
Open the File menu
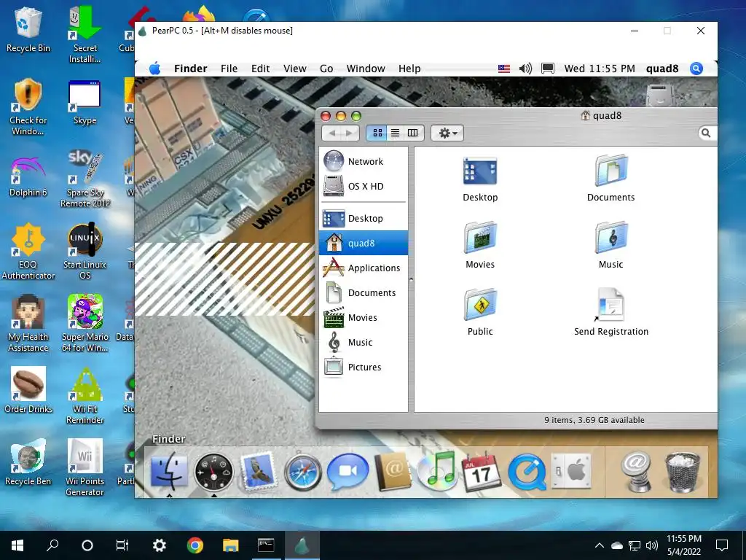click(x=229, y=69)
